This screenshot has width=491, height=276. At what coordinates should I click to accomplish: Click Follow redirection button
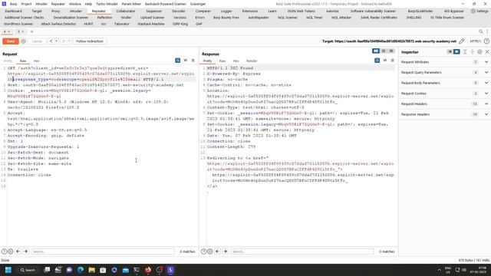click(90, 41)
